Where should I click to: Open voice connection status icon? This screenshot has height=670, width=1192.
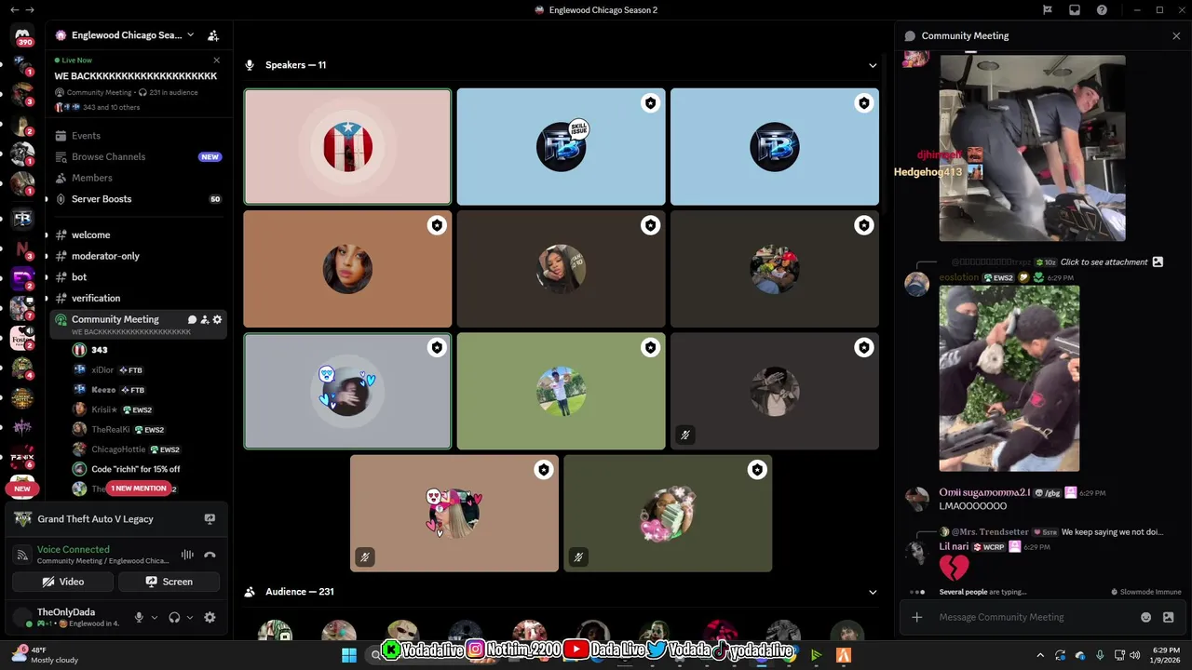(22, 556)
